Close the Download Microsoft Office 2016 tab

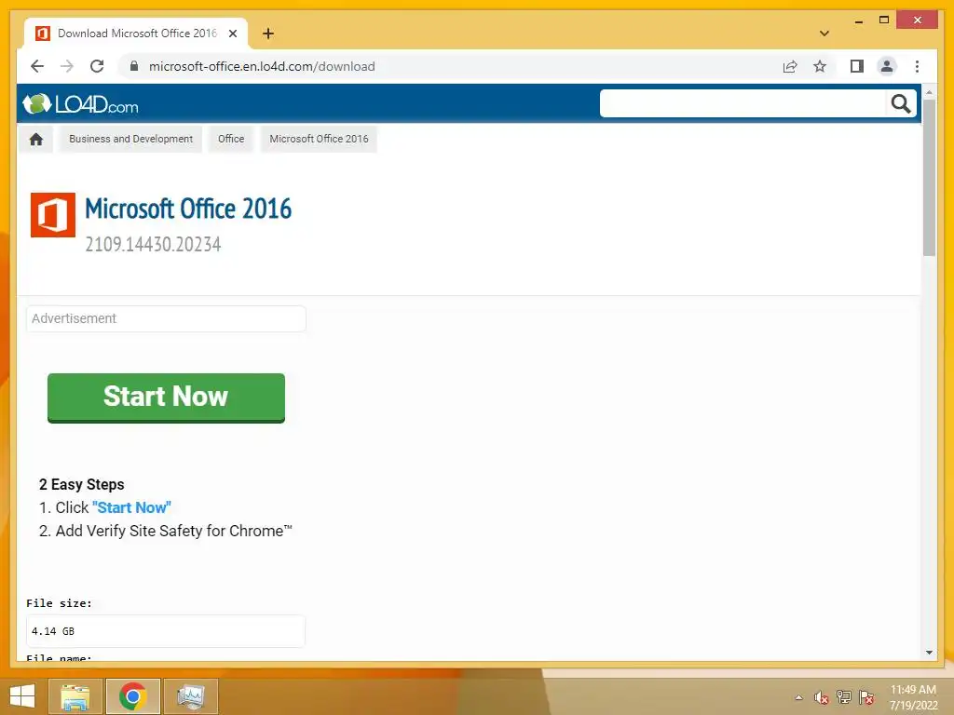232,34
